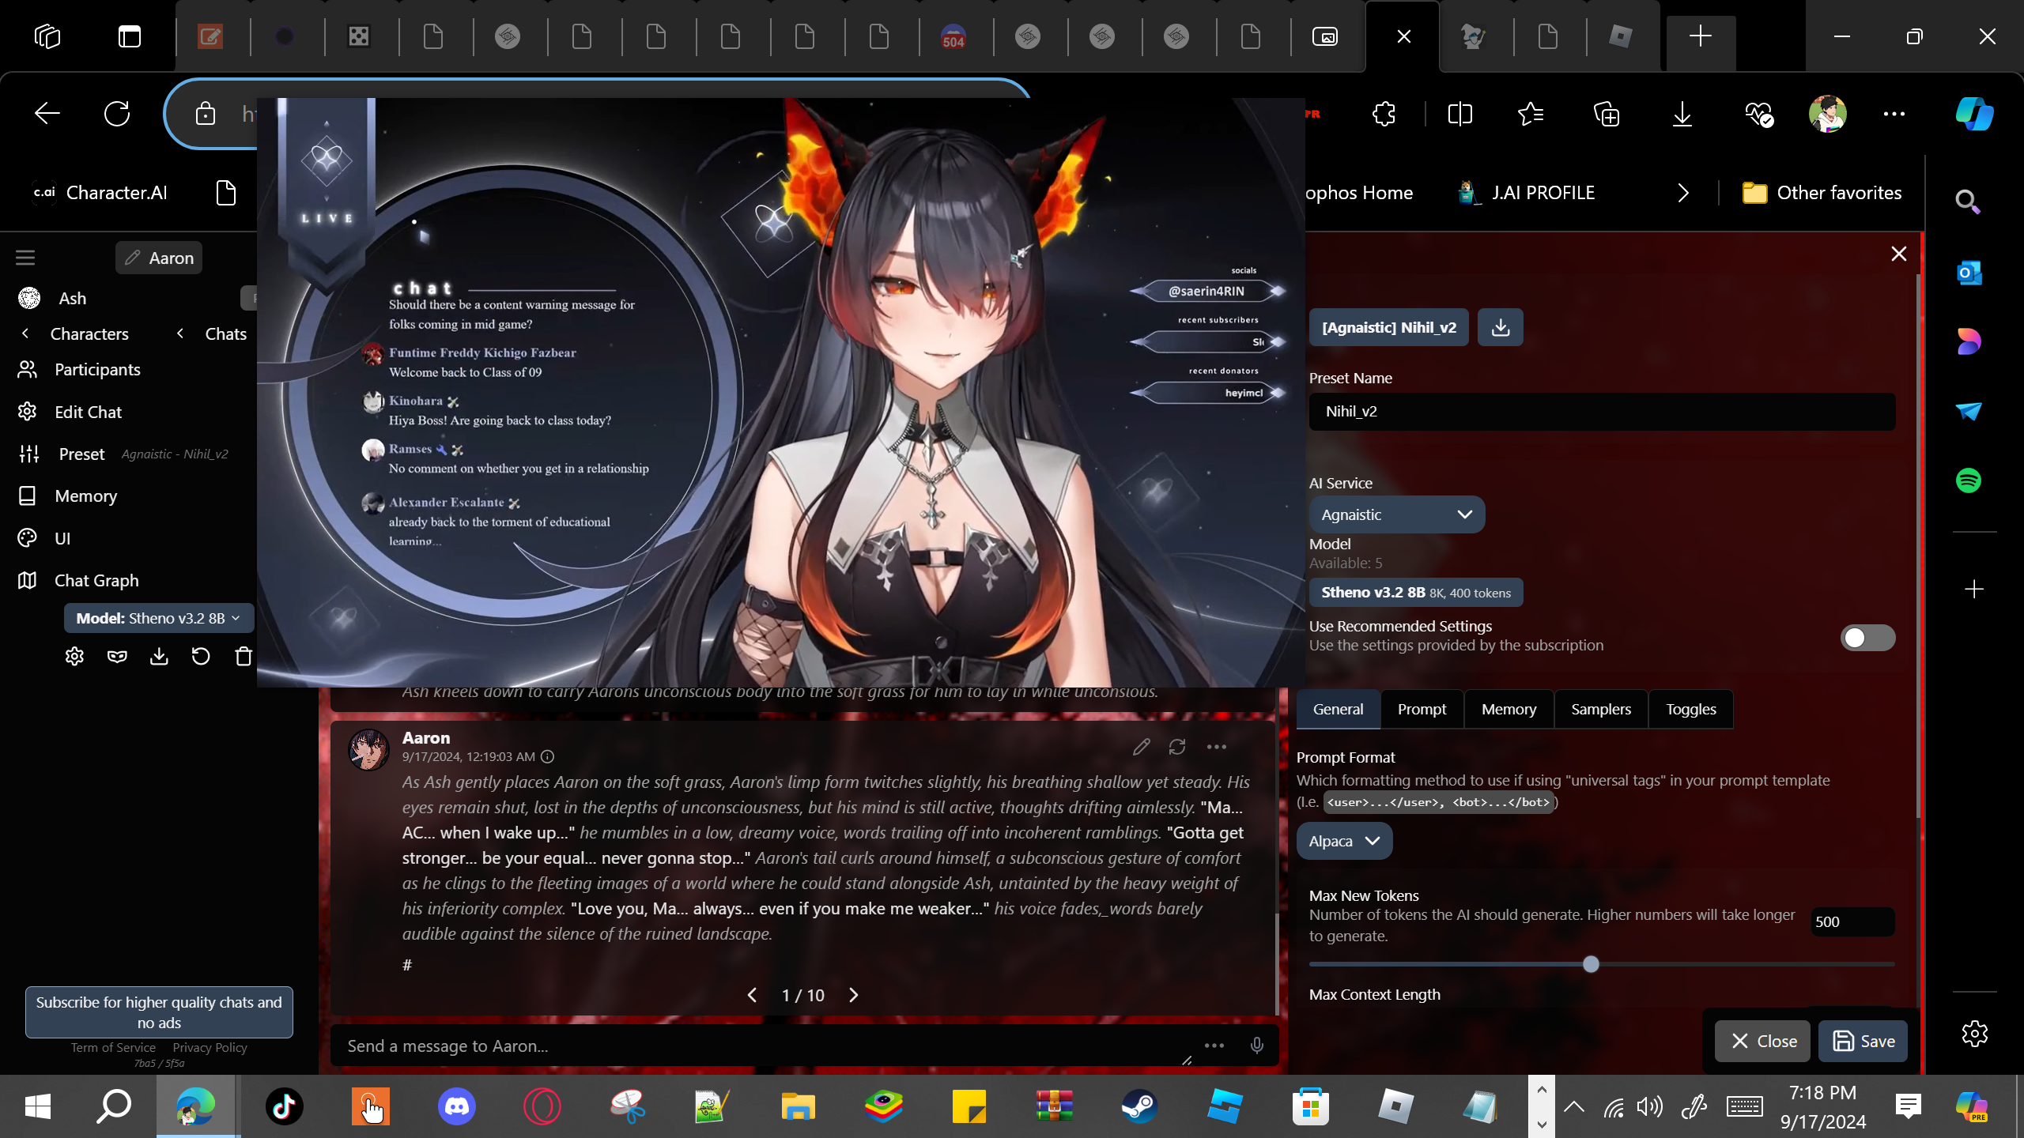Image resolution: width=2024 pixels, height=1138 pixels.
Task: Switch to the Samplers tab
Action: coord(1600,709)
